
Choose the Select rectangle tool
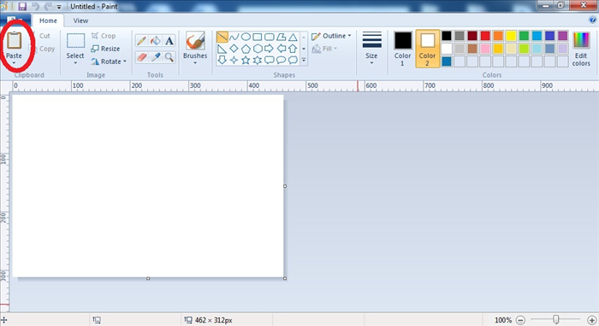tap(75, 41)
